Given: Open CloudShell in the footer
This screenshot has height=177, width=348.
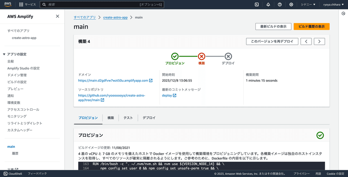Looking at the screenshot, I should coord(13,174).
